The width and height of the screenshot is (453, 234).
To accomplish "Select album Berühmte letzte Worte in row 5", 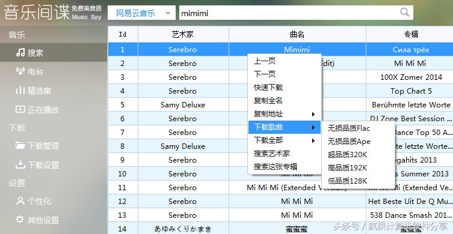I will (x=411, y=105).
